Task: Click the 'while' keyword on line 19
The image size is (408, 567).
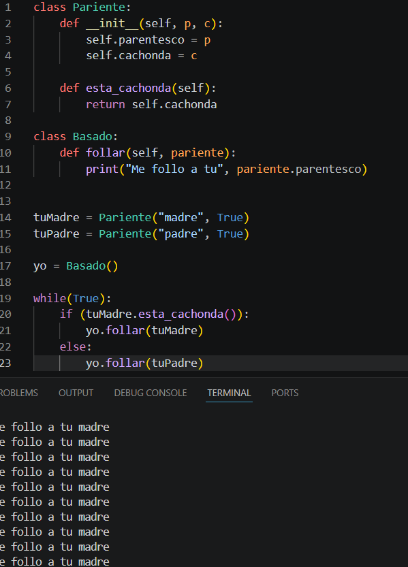Action: click(x=50, y=298)
